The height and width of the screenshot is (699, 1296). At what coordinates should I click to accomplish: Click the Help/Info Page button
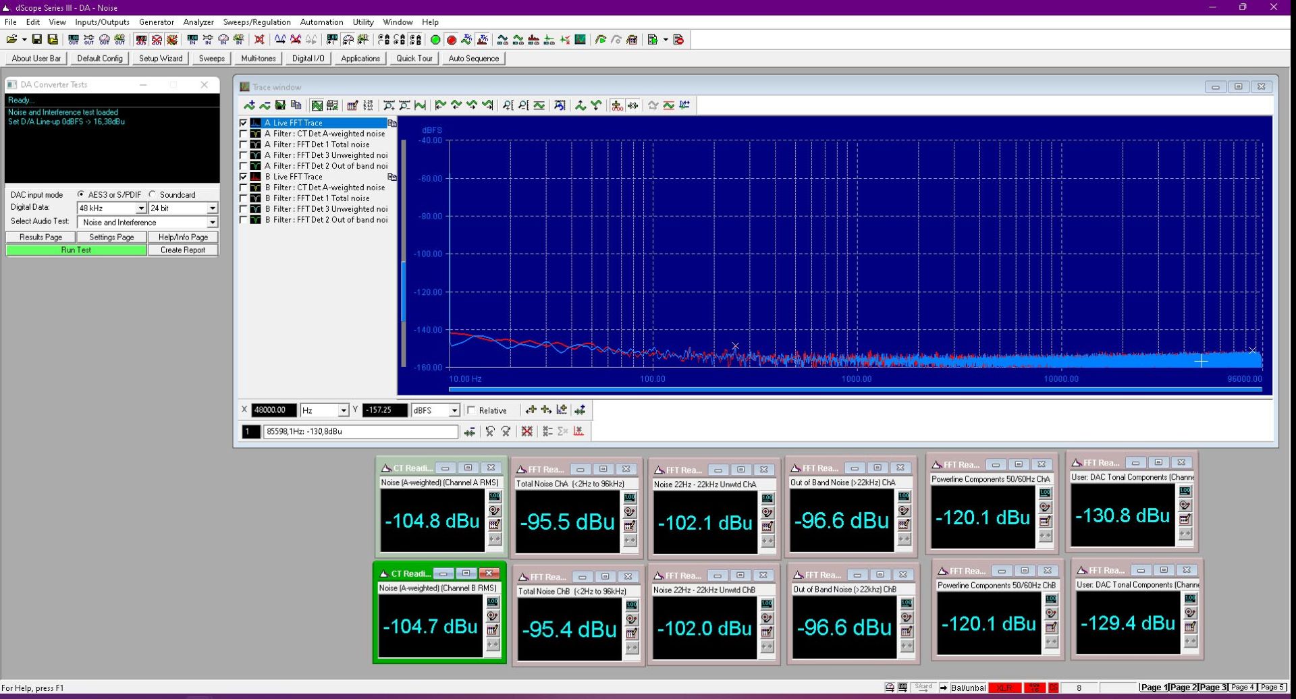pyautogui.click(x=183, y=237)
